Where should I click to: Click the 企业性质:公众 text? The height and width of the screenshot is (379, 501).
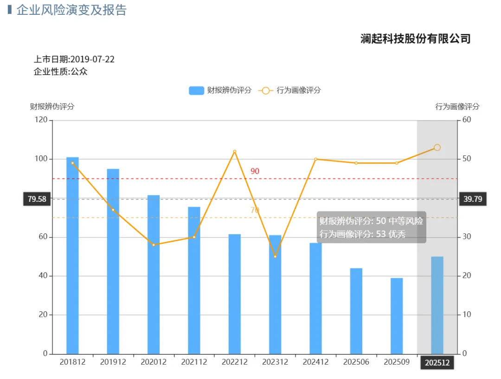[x=60, y=71]
